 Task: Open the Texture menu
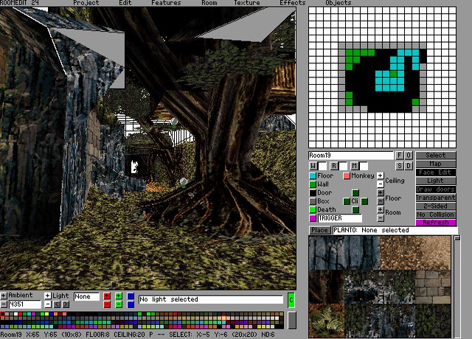[x=246, y=3]
